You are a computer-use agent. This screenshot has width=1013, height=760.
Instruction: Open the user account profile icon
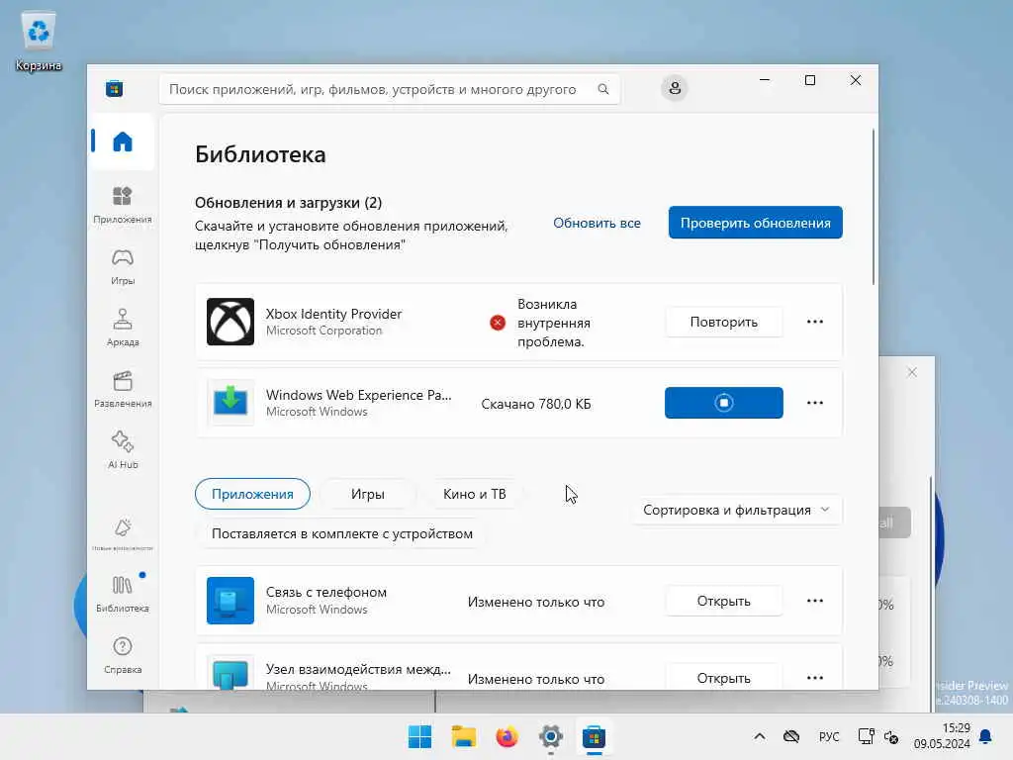click(675, 88)
